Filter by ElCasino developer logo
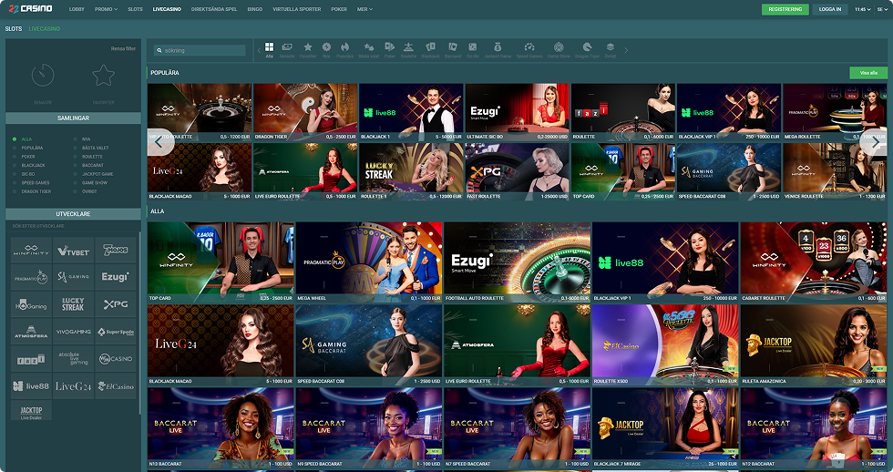This screenshot has height=472, width=893. 116,386
